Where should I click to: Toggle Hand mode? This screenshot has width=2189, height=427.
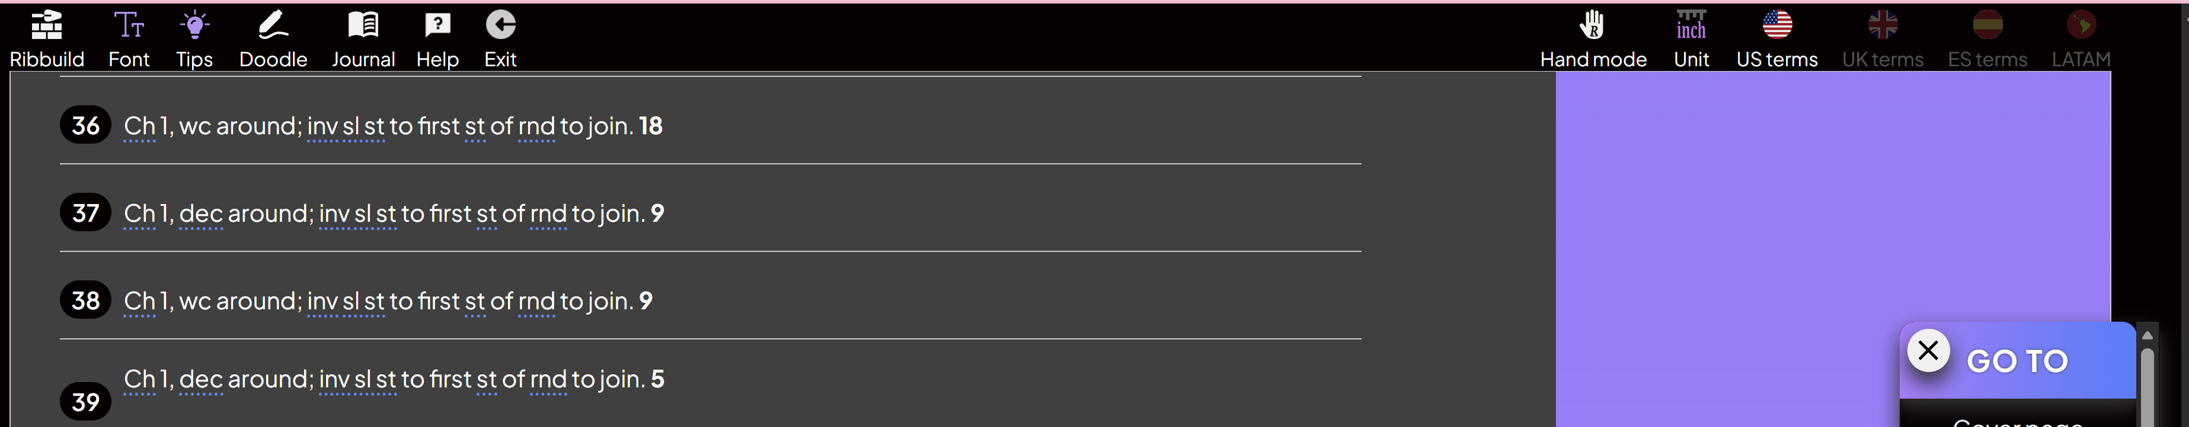[1593, 38]
